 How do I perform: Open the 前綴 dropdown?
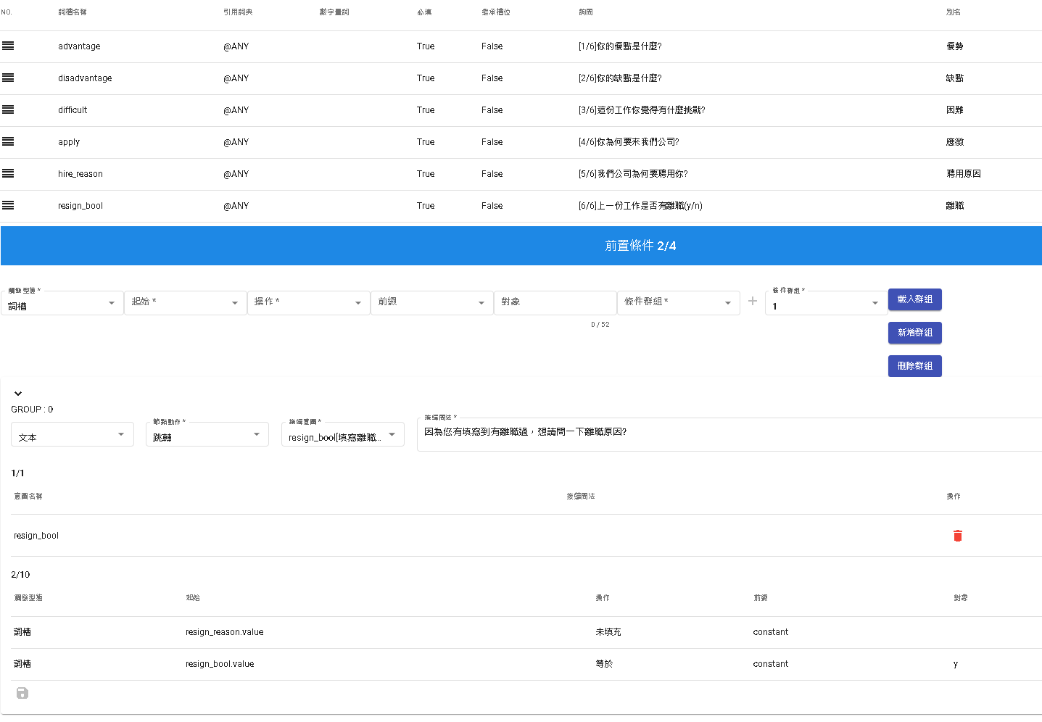click(x=432, y=303)
